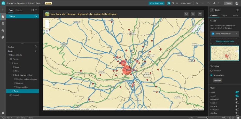241x119 pixels.
Task: Open the 1280 × 800 resolution dropdown
Action: [x=186, y=3]
